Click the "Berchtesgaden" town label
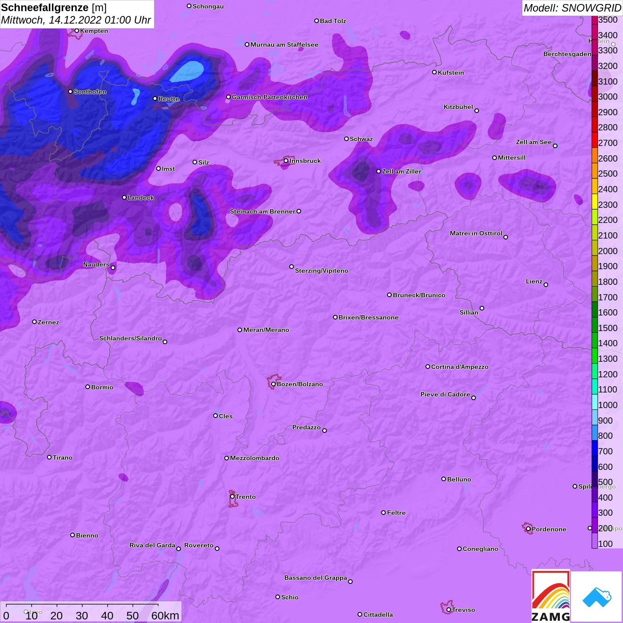This screenshot has height=623, width=623. [x=567, y=54]
